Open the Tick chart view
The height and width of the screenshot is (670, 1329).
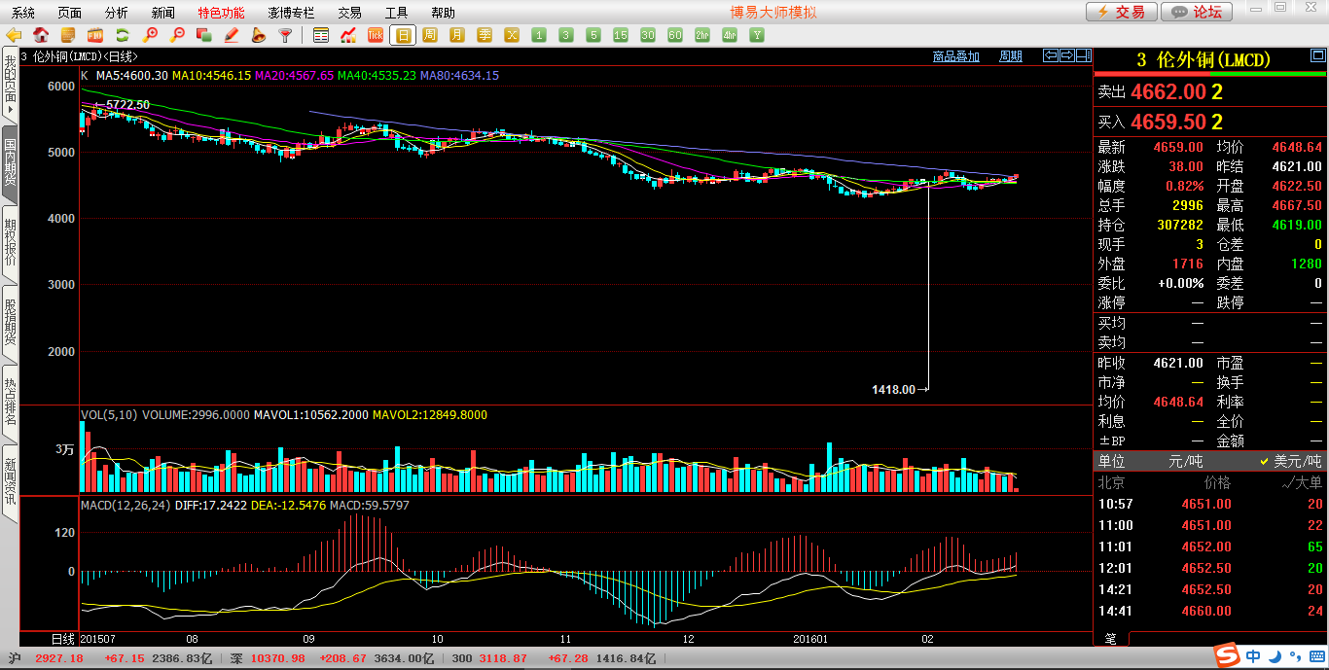click(376, 36)
